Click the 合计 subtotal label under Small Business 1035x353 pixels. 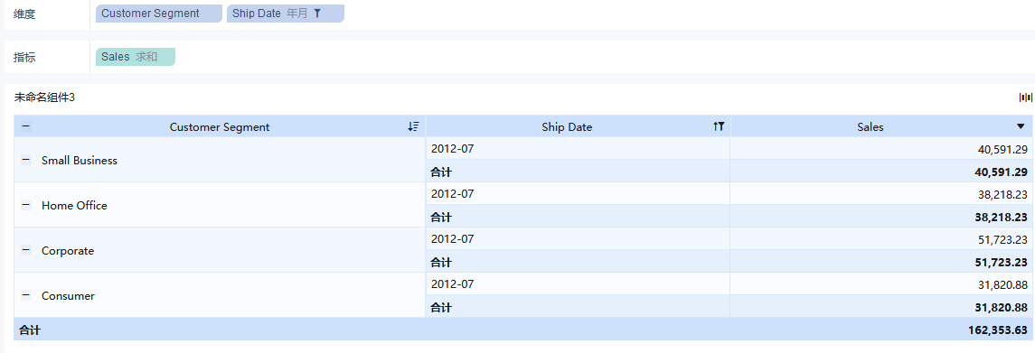click(441, 172)
